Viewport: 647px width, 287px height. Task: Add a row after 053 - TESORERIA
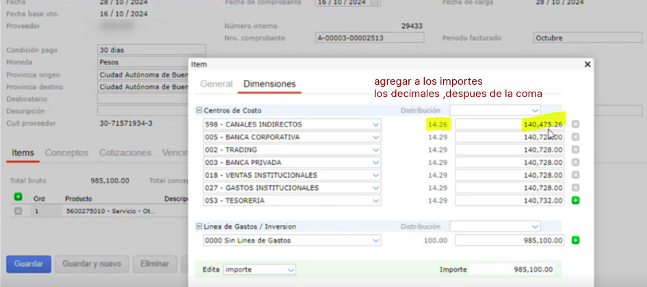point(575,201)
